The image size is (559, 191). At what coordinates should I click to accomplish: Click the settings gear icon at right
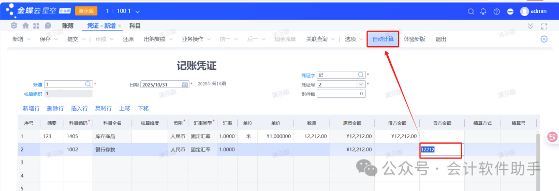click(x=544, y=39)
